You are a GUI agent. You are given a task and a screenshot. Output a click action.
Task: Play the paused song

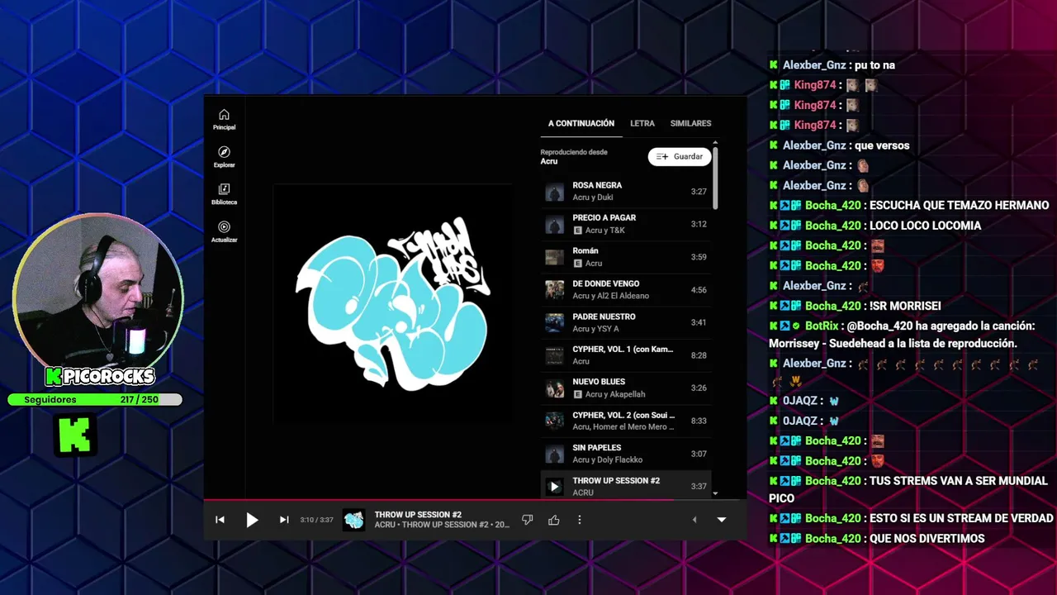pos(252,520)
